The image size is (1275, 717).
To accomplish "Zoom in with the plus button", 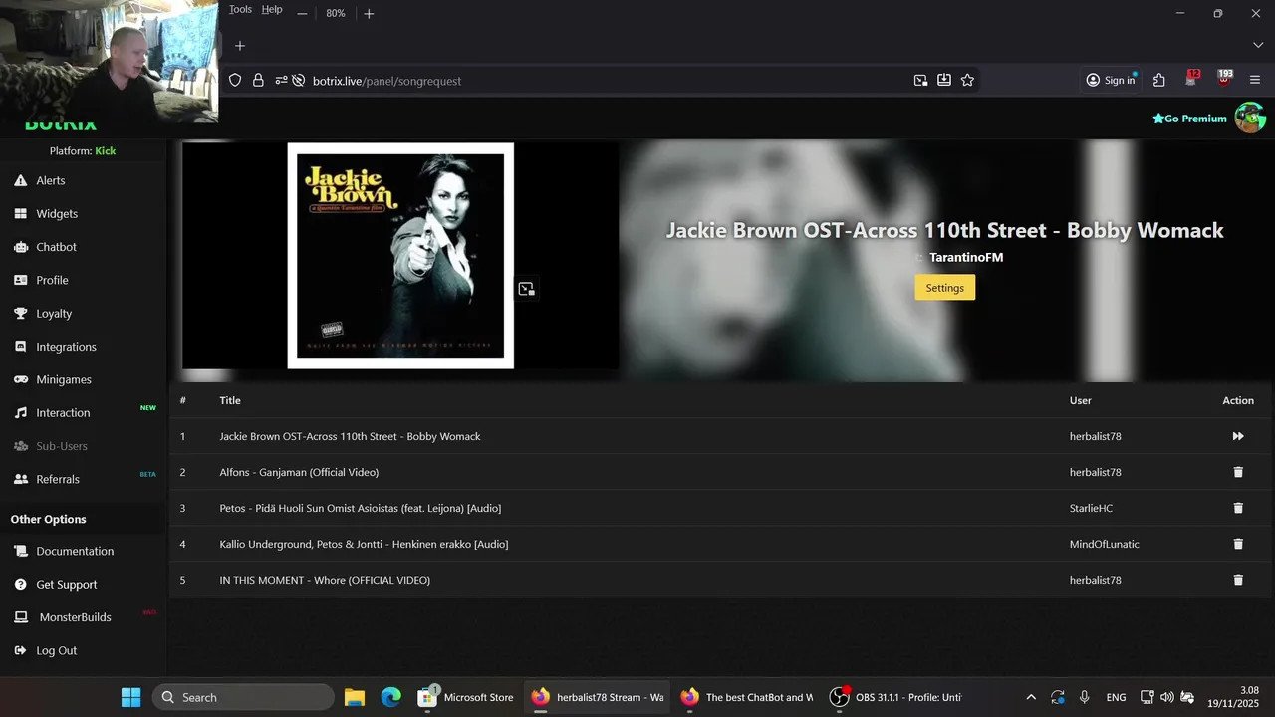I will tap(369, 13).
